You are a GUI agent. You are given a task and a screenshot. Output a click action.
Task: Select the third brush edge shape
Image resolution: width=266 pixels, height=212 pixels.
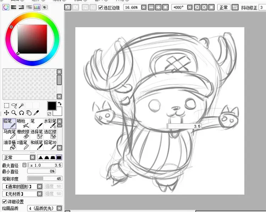53,158
